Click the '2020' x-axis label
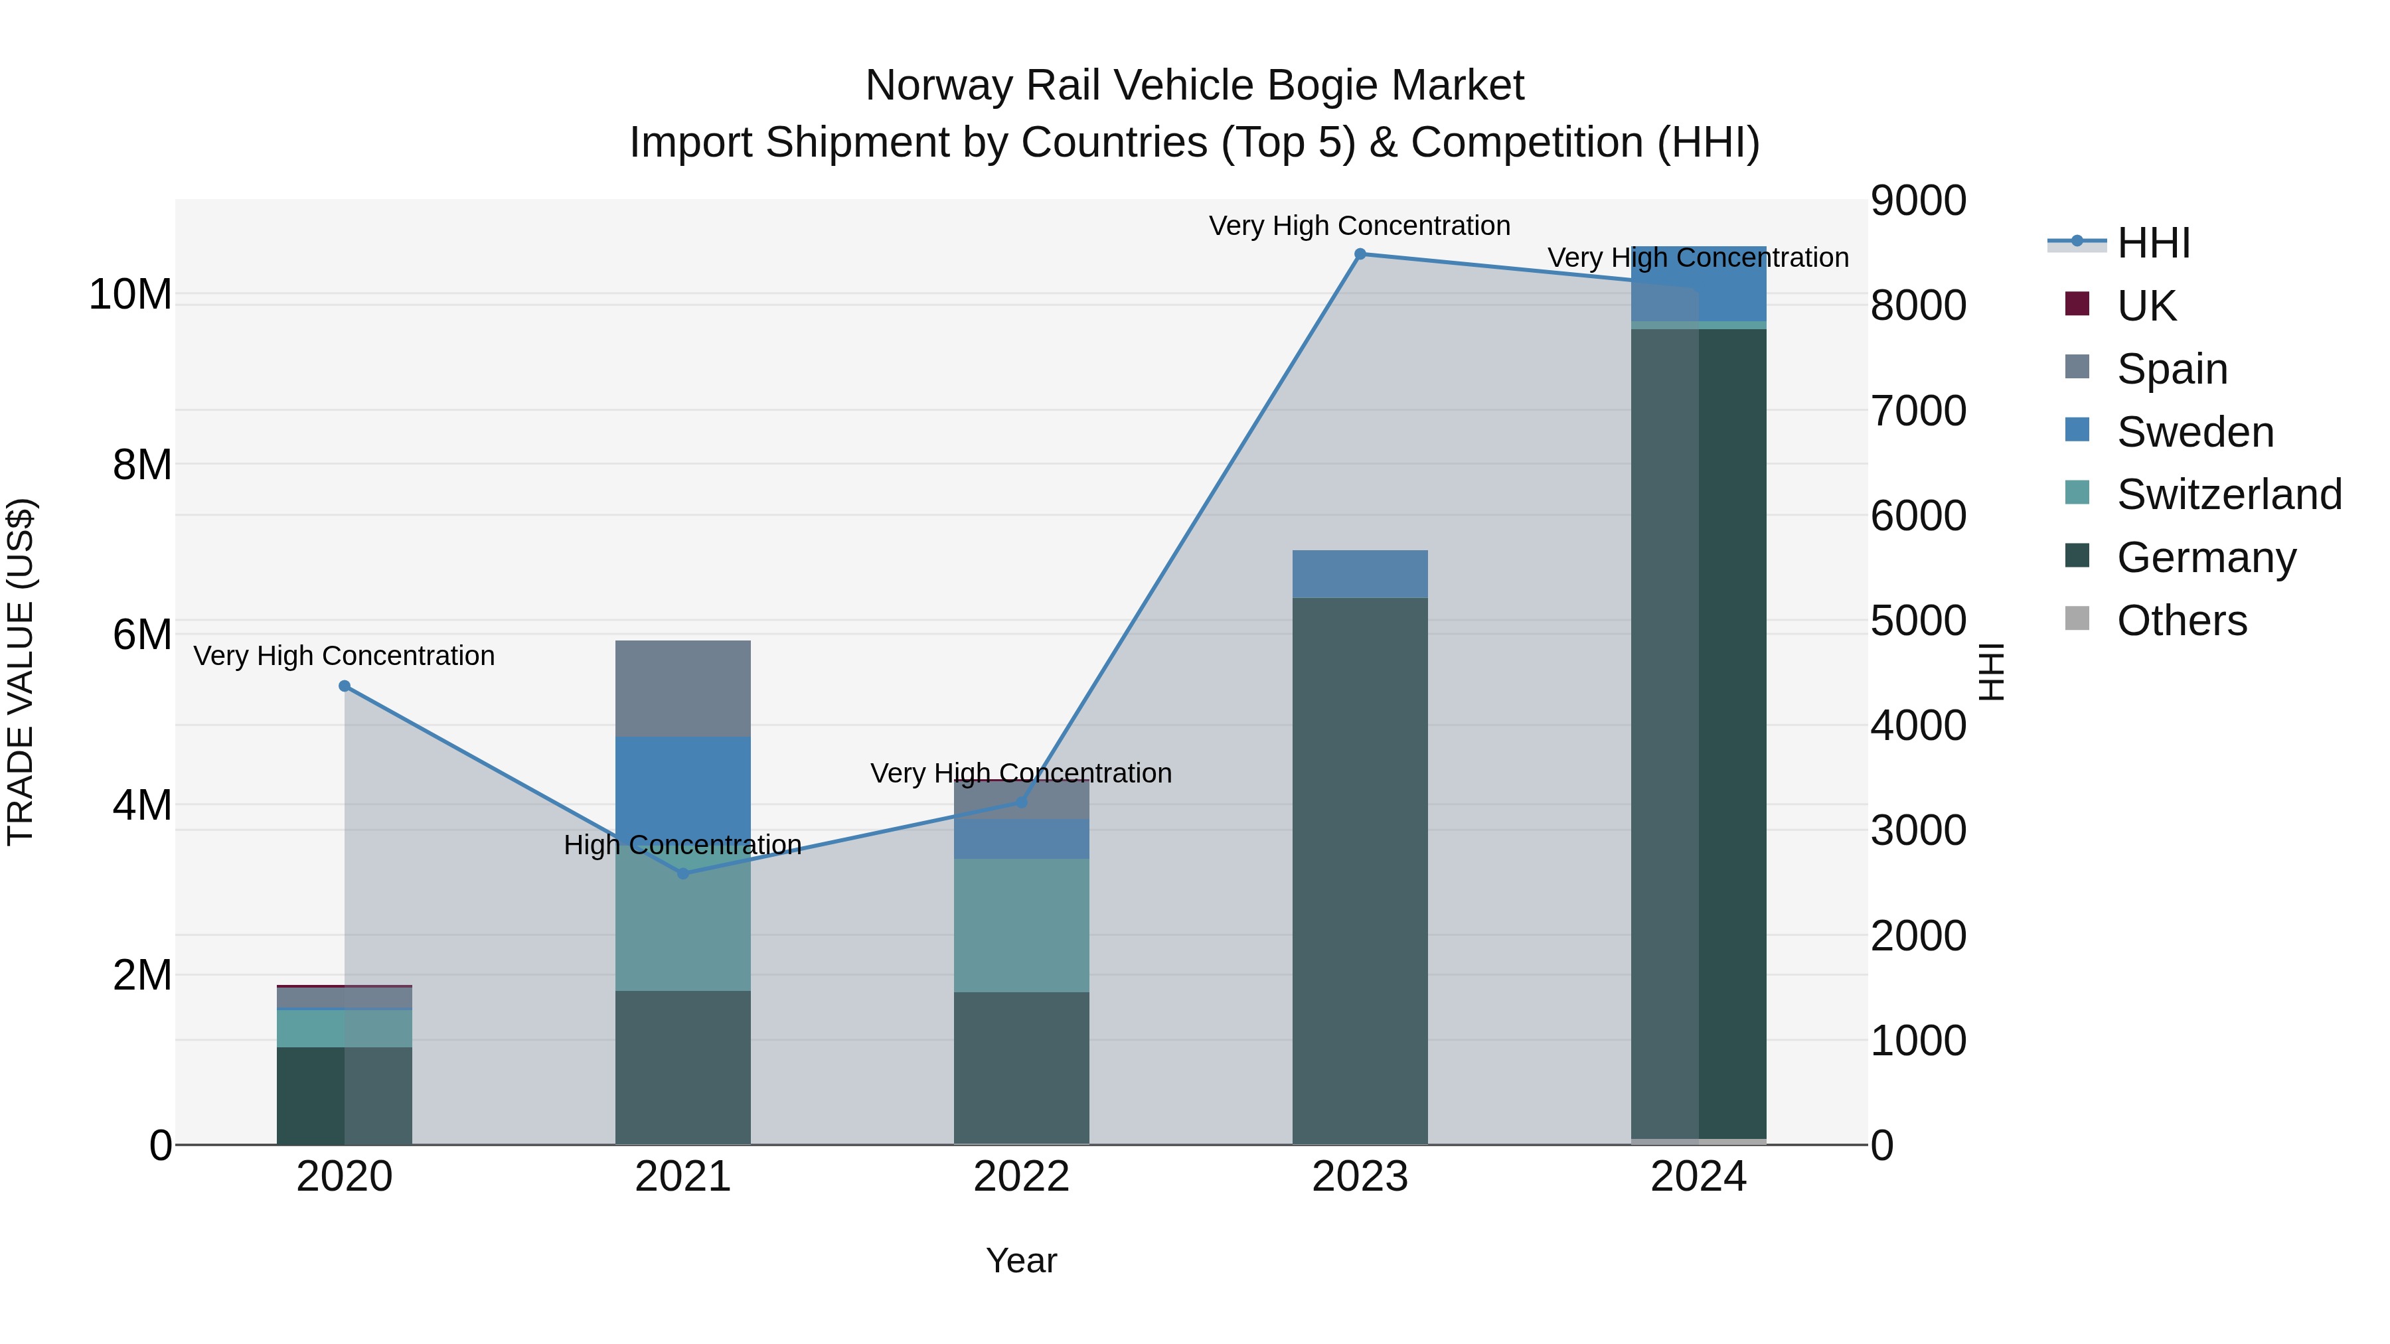 click(x=344, y=1177)
